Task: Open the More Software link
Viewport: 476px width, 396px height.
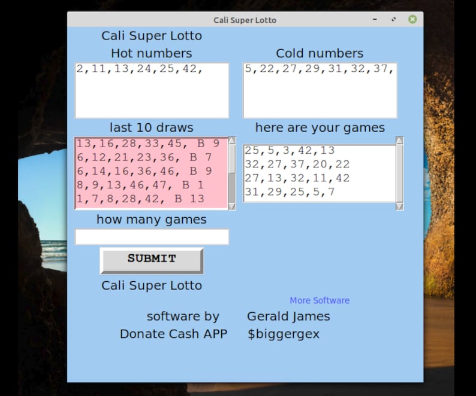Action: pyautogui.click(x=320, y=300)
